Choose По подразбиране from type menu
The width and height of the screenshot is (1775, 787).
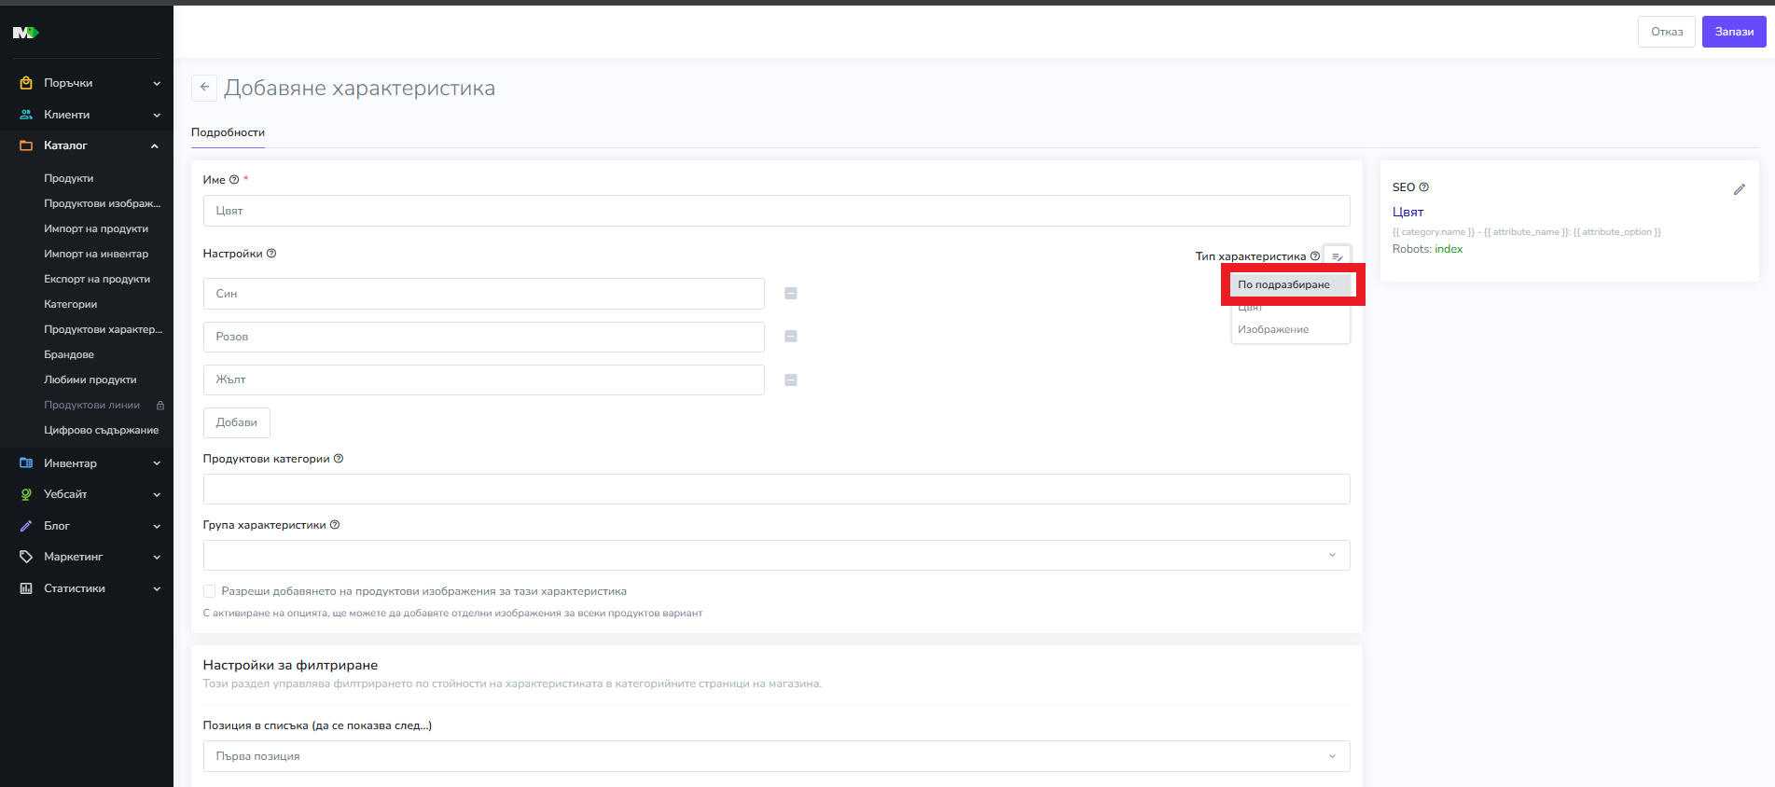click(x=1283, y=284)
